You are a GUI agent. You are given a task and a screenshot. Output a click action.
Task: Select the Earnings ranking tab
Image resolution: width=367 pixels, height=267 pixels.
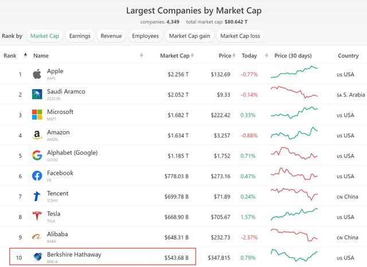pyautogui.click(x=80, y=36)
